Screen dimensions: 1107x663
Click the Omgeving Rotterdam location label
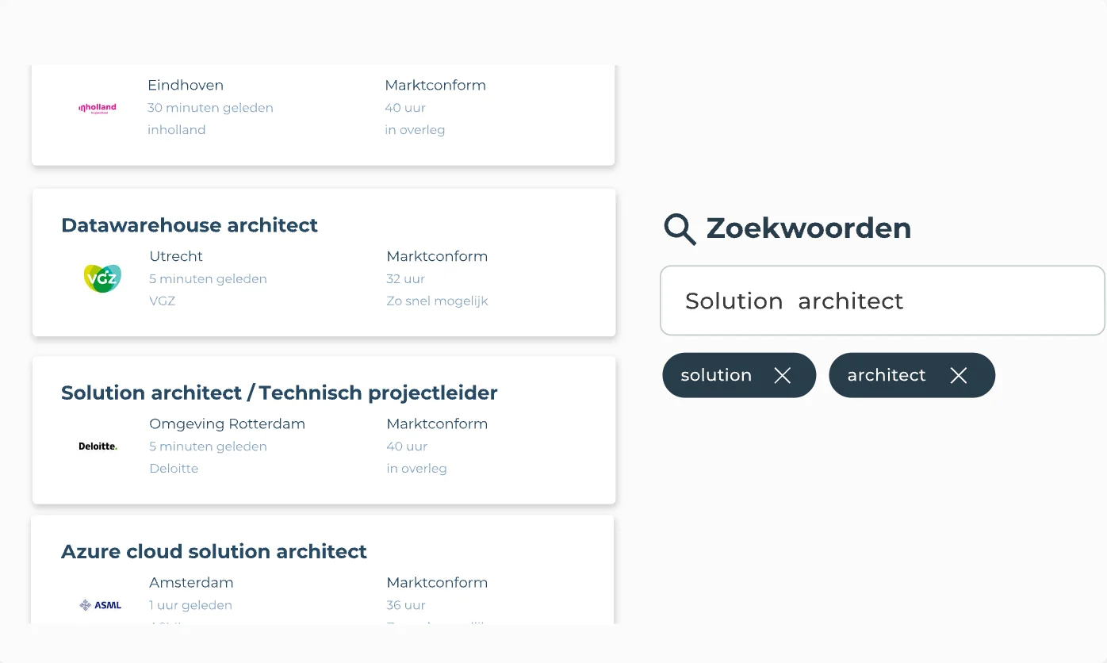point(228,423)
